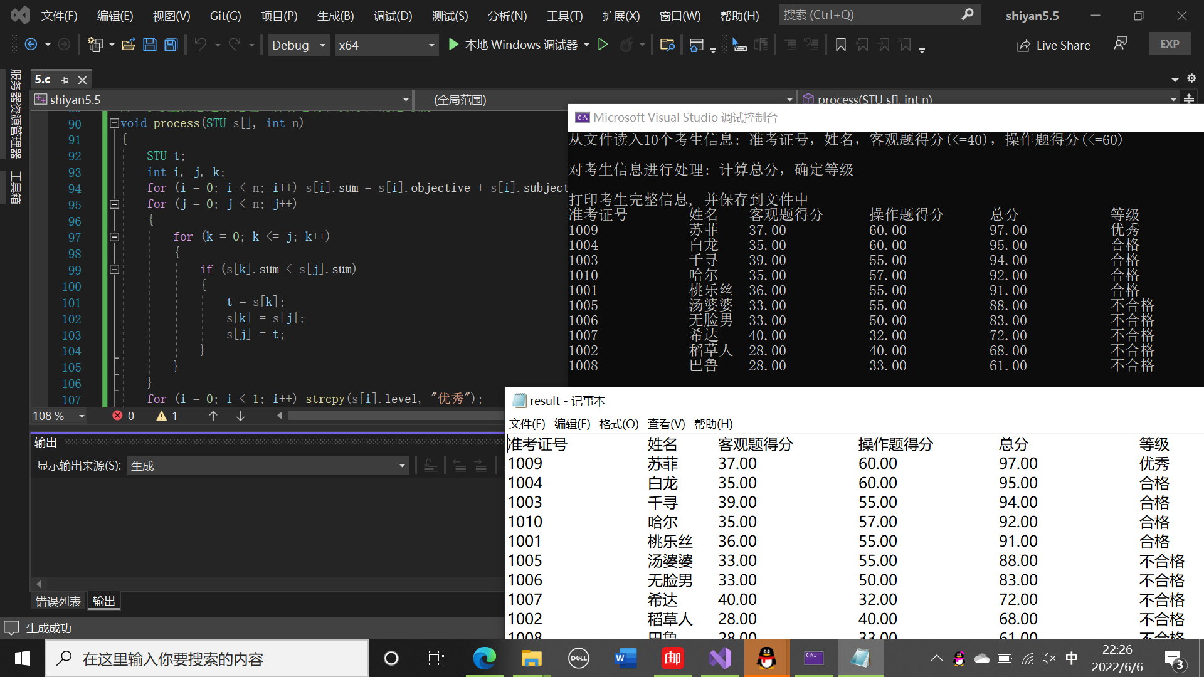Click the navigate backward arrow icon

point(31,45)
